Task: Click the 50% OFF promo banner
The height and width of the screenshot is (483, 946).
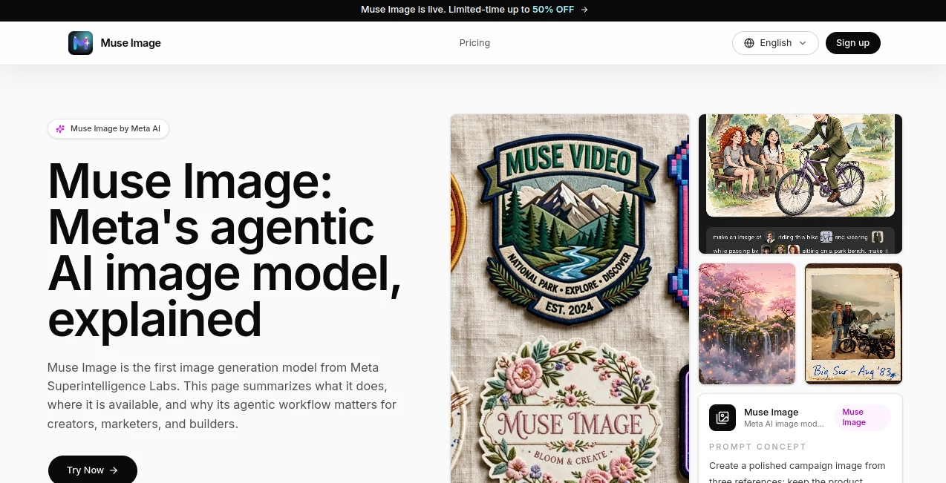Action: (x=474, y=10)
